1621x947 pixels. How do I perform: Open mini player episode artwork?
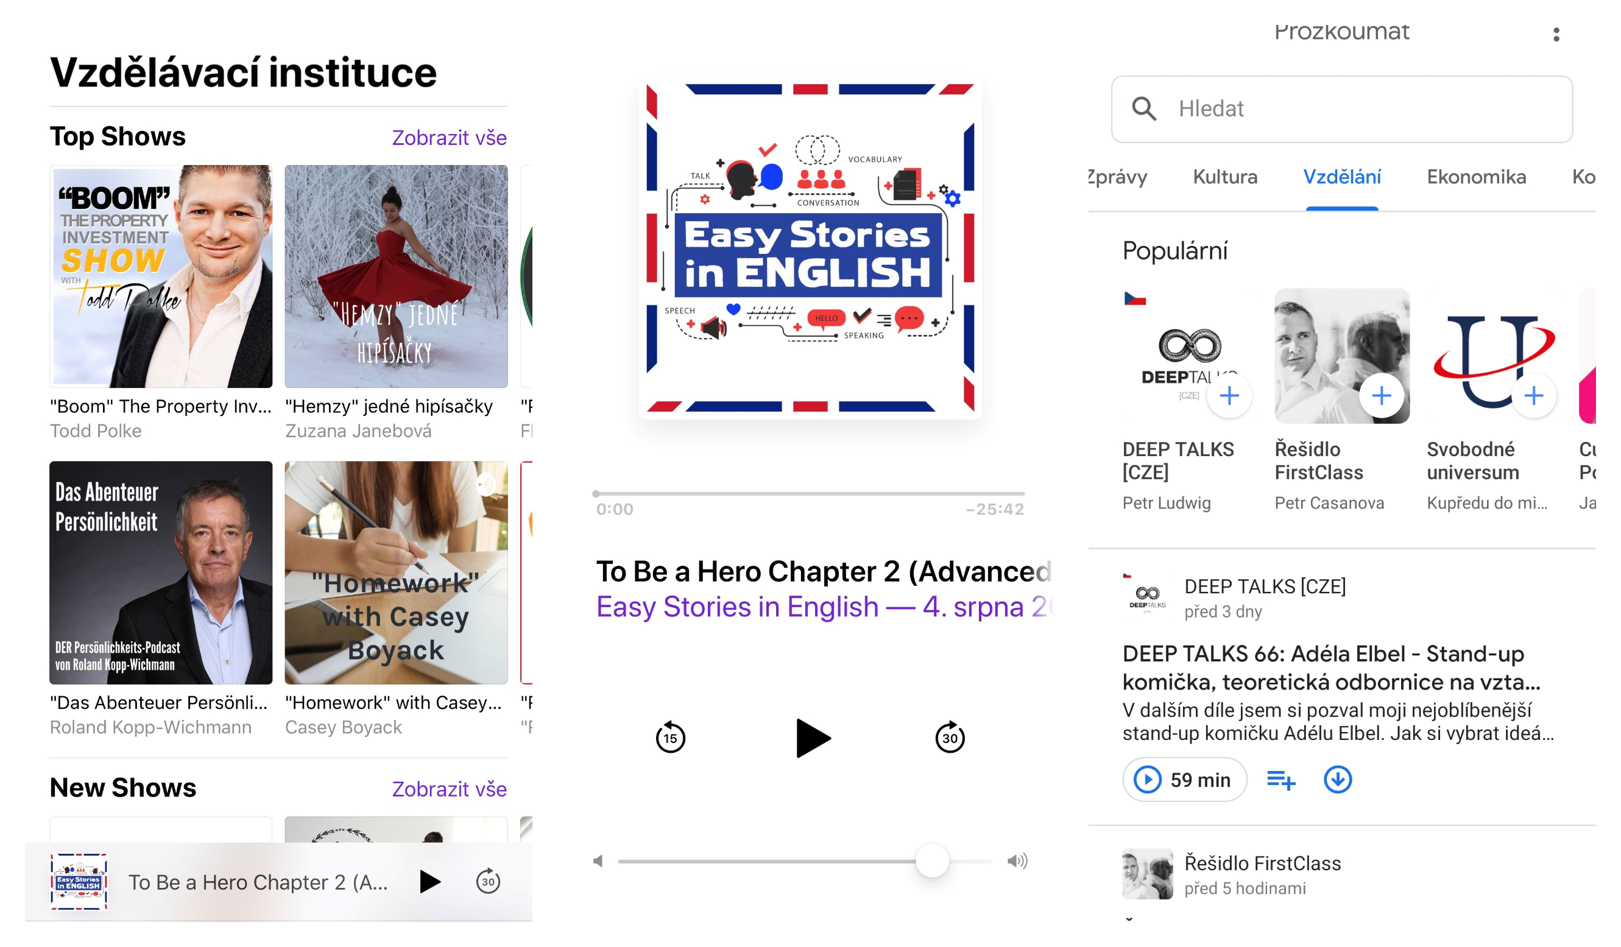coord(79,881)
